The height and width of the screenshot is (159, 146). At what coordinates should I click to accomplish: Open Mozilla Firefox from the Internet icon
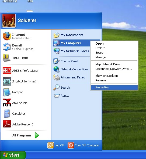(7, 36)
